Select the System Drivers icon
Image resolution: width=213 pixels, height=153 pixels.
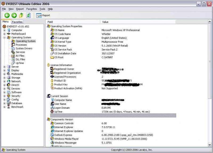[x=13, y=48]
